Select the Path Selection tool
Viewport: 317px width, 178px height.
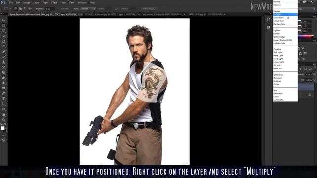tap(3, 104)
